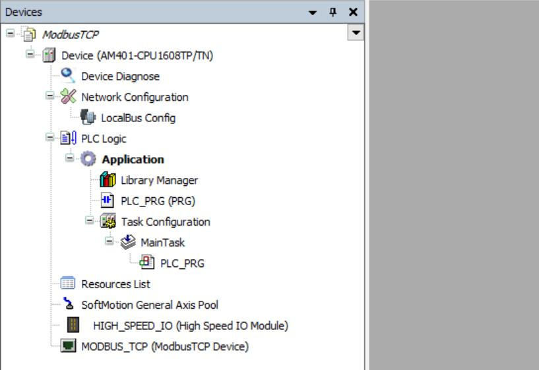Image resolution: width=539 pixels, height=370 pixels.
Task: Collapse the PLC Logic tree node
Action: pyautogui.click(x=50, y=139)
